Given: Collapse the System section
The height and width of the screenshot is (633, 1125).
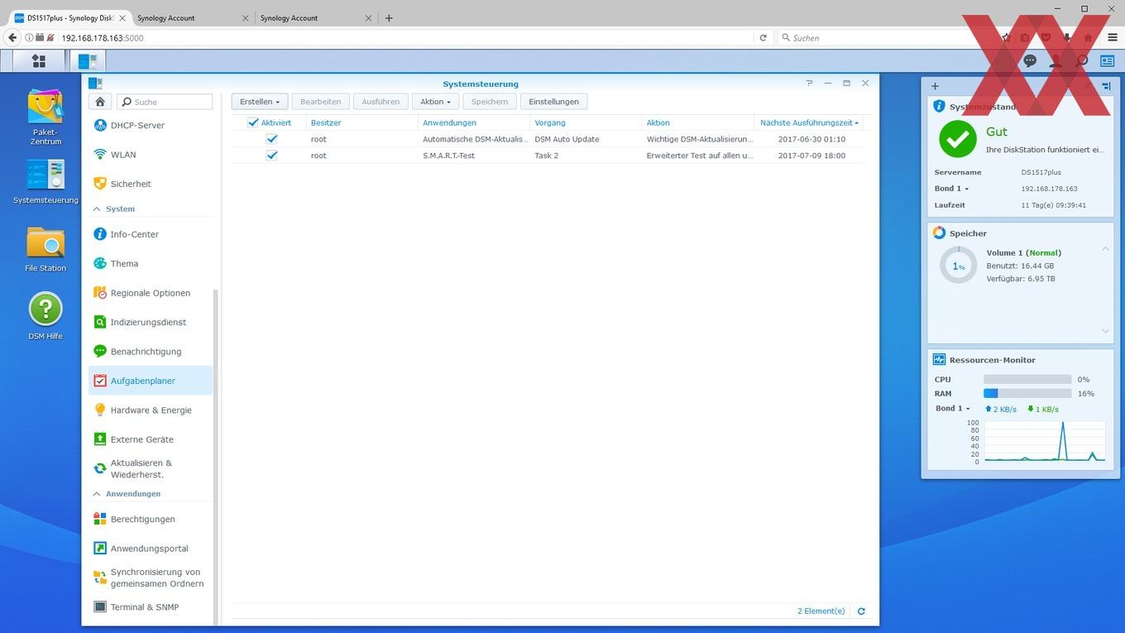Looking at the screenshot, I should coord(97,209).
